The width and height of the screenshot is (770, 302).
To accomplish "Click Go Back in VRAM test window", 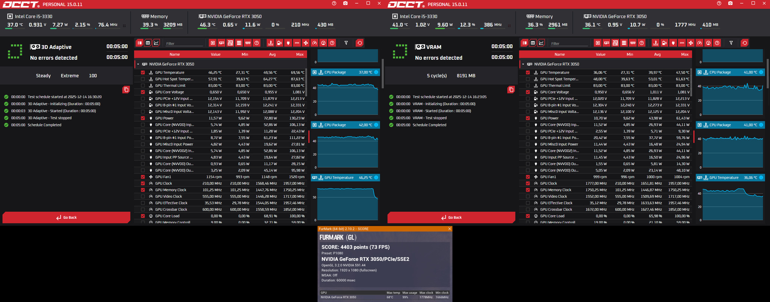I will click(x=452, y=217).
